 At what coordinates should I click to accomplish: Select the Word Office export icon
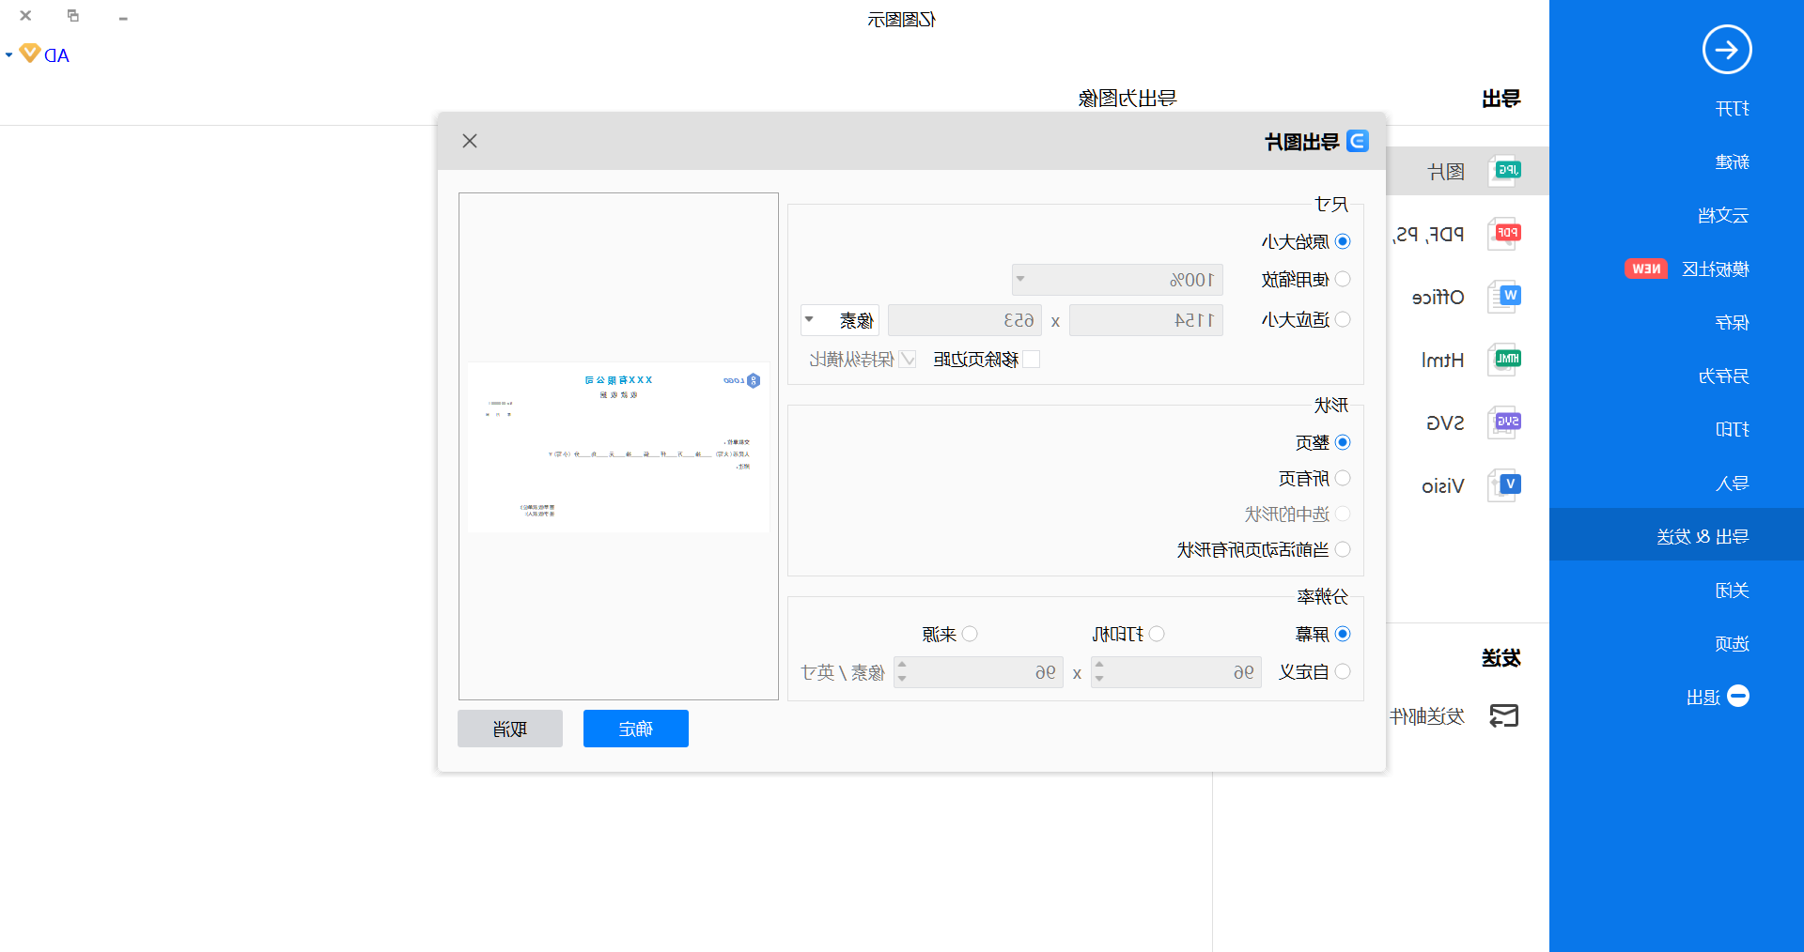click(x=1504, y=297)
